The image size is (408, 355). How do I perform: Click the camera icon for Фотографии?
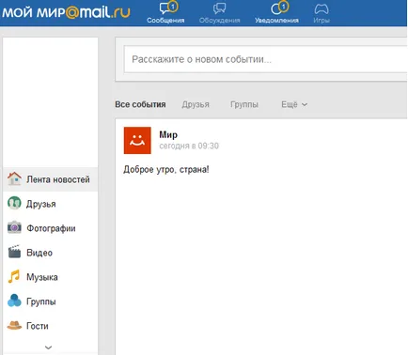14,227
